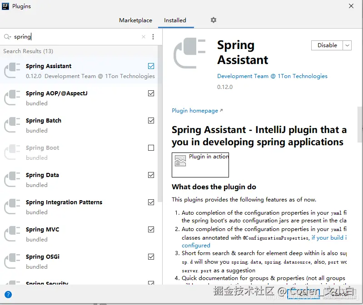Click the What does the plugin do heading
This screenshot has height=305, width=363.
click(214, 187)
